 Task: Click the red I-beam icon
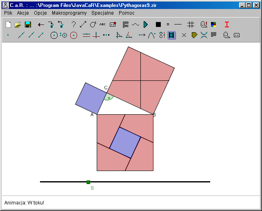click(x=227, y=24)
